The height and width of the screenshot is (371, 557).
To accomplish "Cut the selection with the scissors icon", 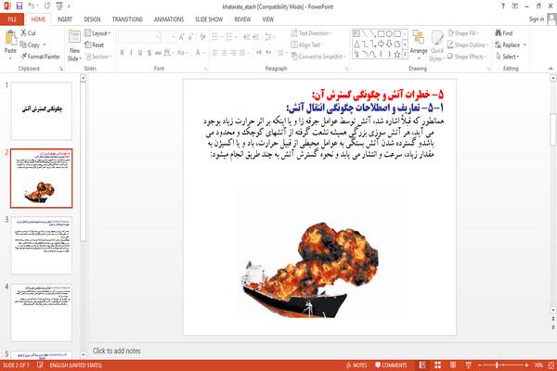I will pos(24,32).
